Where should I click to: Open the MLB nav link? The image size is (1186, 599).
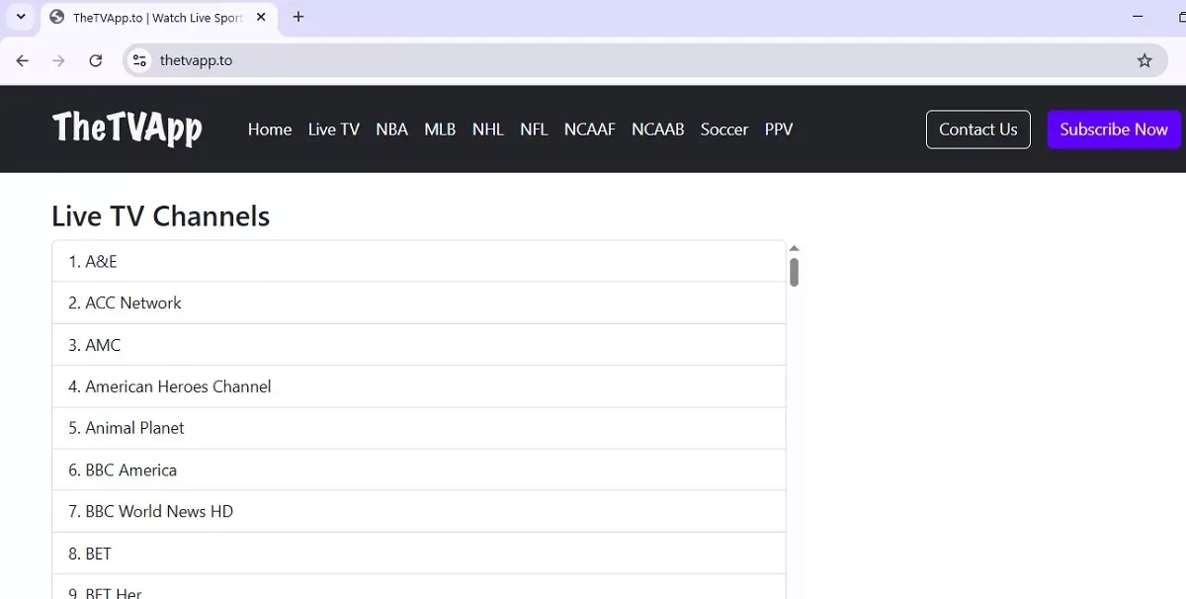(440, 129)
